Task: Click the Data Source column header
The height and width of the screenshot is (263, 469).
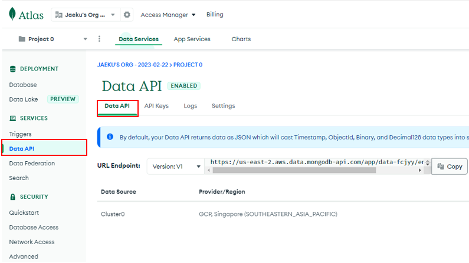Action: [119, 192]
